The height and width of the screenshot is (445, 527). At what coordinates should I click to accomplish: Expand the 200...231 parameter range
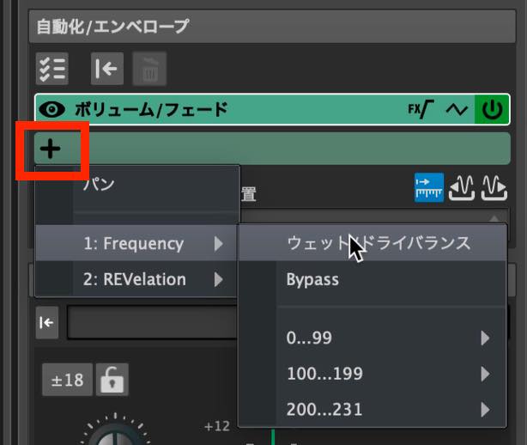pos(373,409)
